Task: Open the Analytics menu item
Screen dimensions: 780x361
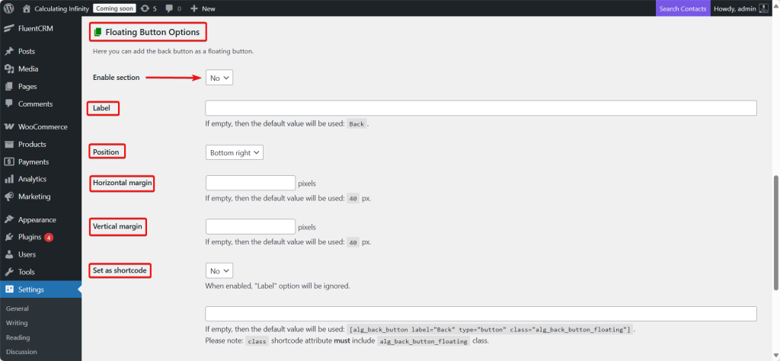Action: [32, 179]
